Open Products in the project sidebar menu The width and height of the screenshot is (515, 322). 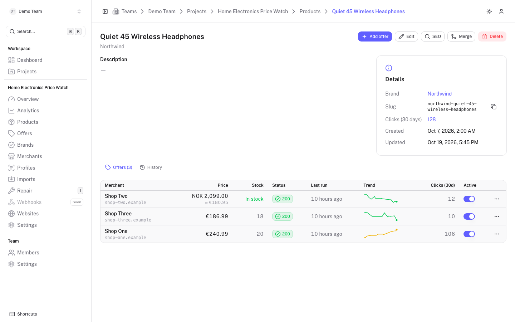tap(45, 122)
